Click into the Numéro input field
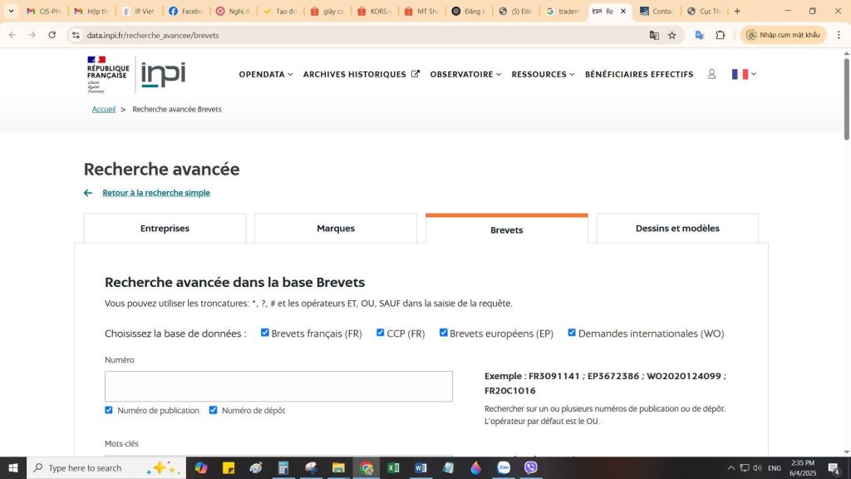The height and width of the screenshot is (479, 851). (278, 386)
